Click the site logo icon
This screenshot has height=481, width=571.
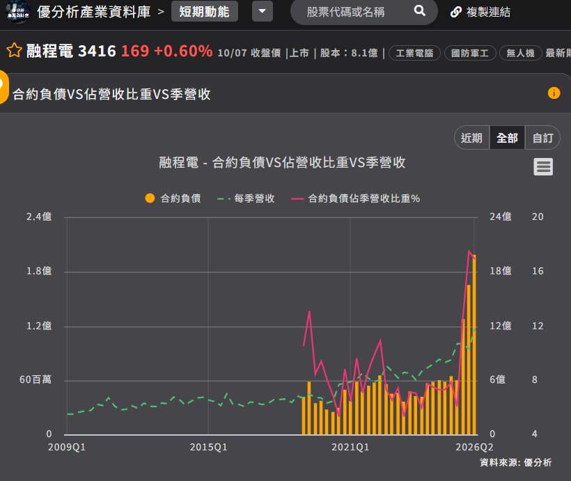click(x=17, y=12)
